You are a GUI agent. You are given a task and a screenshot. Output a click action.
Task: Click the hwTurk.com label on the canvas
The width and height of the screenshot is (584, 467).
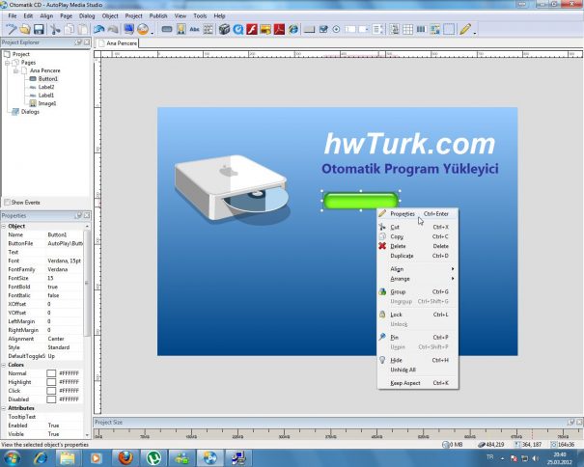(x=409, y=144)
